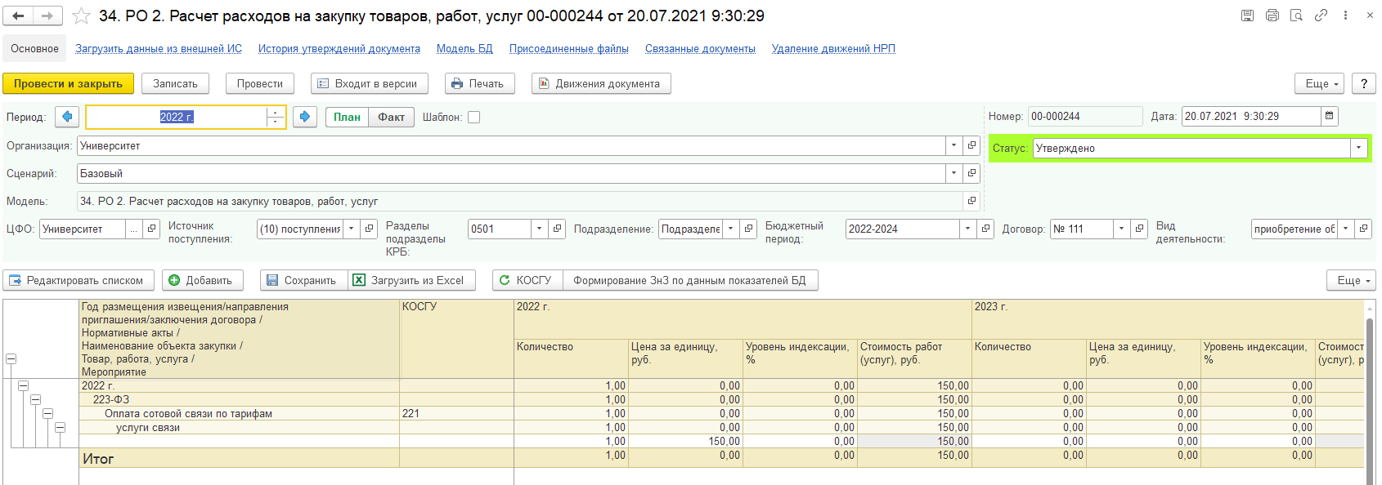Click Загрузить из Excel button
1382x485 pixels.
411,280
